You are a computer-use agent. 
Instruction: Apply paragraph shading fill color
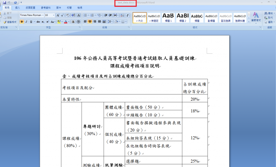point(116,22)
